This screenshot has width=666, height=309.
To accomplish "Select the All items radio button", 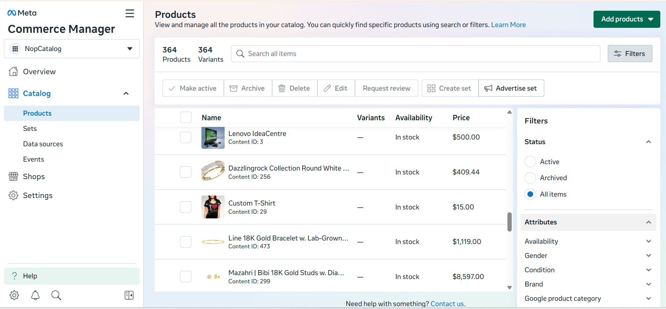I will [x=530, y=194].
